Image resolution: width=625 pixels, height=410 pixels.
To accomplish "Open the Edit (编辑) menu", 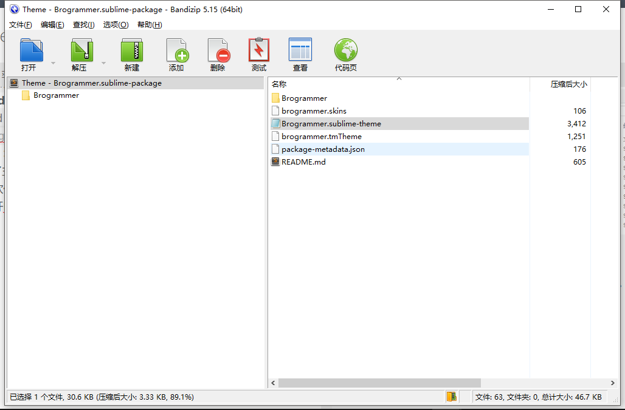I will 52,25.
